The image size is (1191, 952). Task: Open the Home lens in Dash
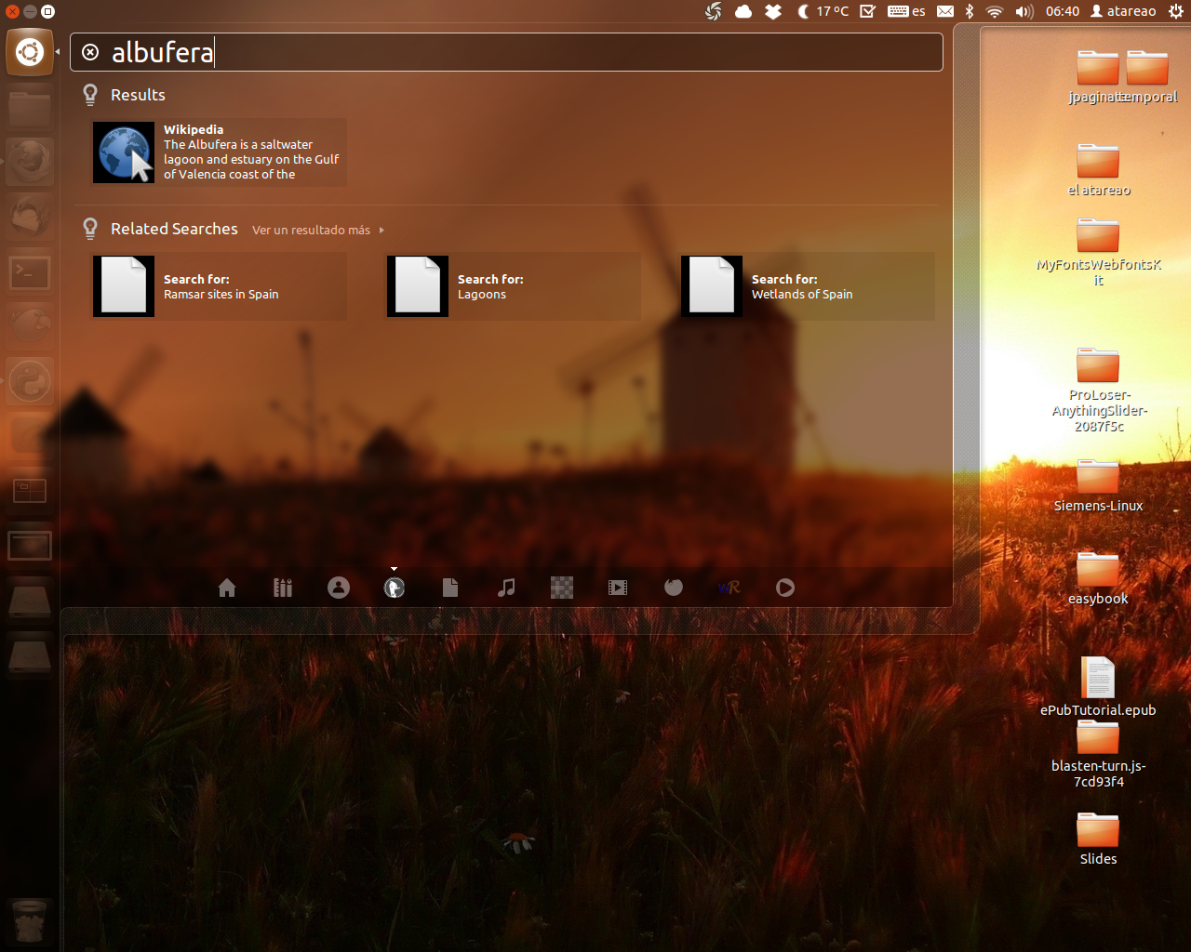pyautogui.click(x=227, y=588)
